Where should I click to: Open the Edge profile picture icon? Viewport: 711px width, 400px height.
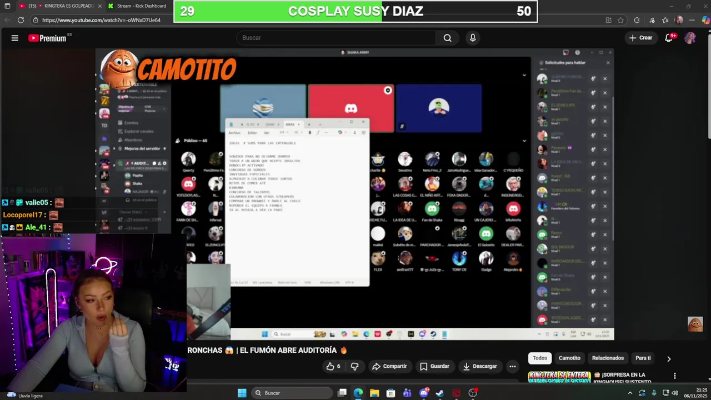tap(679, 20)
